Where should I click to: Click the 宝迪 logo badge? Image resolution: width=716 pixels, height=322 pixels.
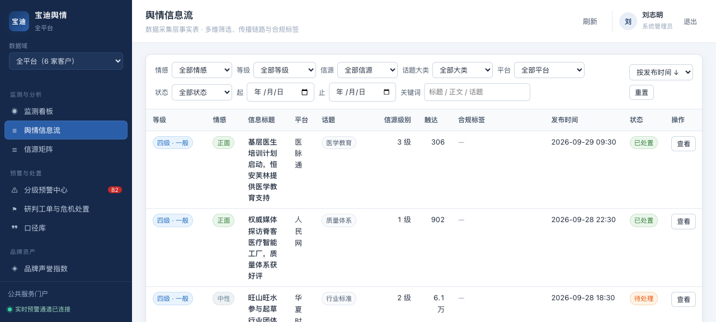tap(19, 21)
